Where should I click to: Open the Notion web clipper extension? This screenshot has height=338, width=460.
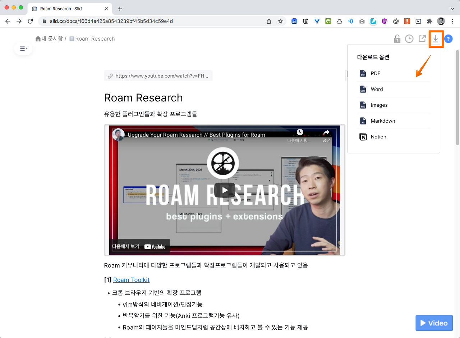(x=305, y=21)
